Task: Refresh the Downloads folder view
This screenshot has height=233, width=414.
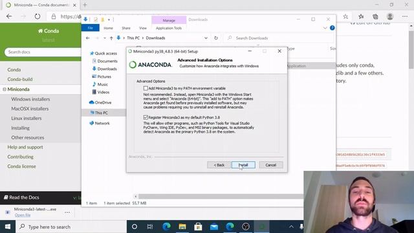Action: point(216,38)
